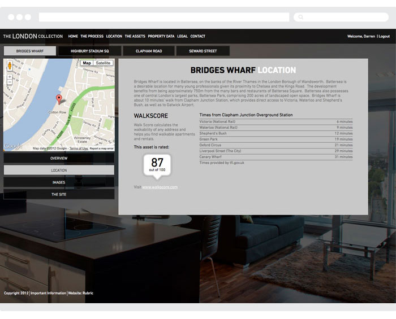The height and width of the screenshot is (319, 396).
Task: Click the Shepherd's Bush row
Action: (x=276, y=133)
